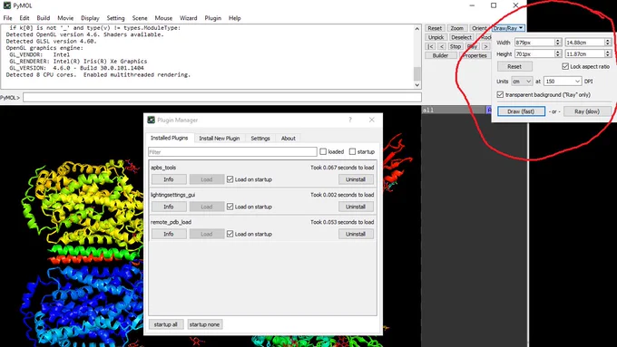Collapse the Draw/Ray dropdown button
This screenshot has height=347, width=617.
(508, 28)
